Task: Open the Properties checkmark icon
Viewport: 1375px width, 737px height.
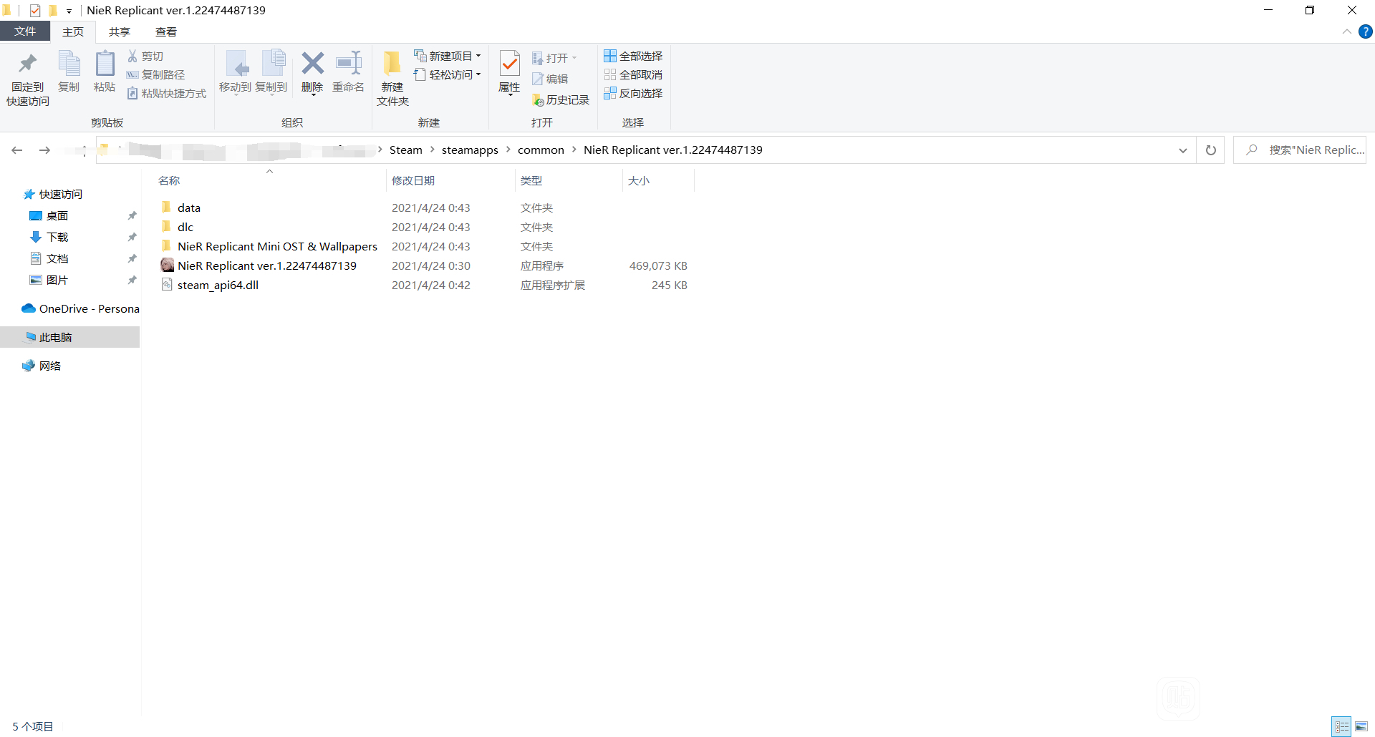Action: [x=509, y=64]
